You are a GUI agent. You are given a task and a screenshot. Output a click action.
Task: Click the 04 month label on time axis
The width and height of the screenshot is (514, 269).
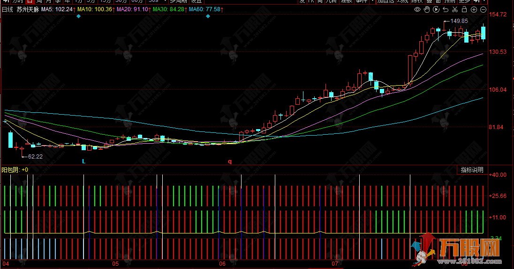click(6, 264)
